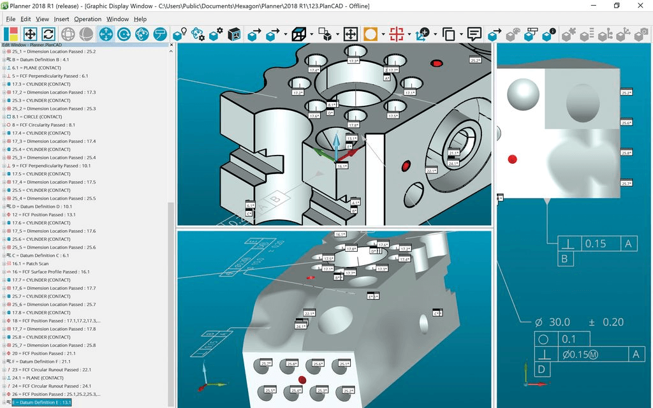
Task: Select the wireframe globe toolbar icon
Action: click(68, 34)
